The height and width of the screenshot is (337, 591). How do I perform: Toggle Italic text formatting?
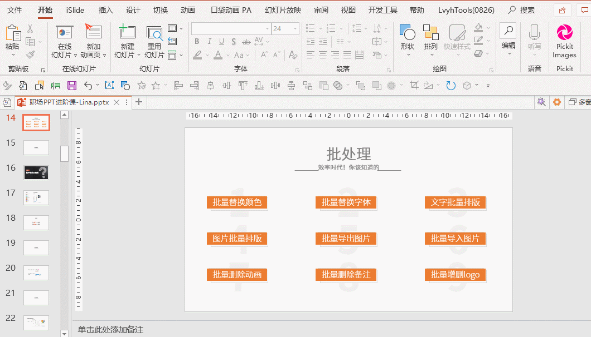[209, 42]
